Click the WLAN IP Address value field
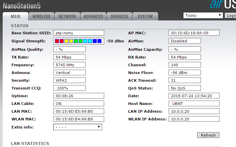The width and height of the screenshot is (236, 147). click(x=194, y=119)
